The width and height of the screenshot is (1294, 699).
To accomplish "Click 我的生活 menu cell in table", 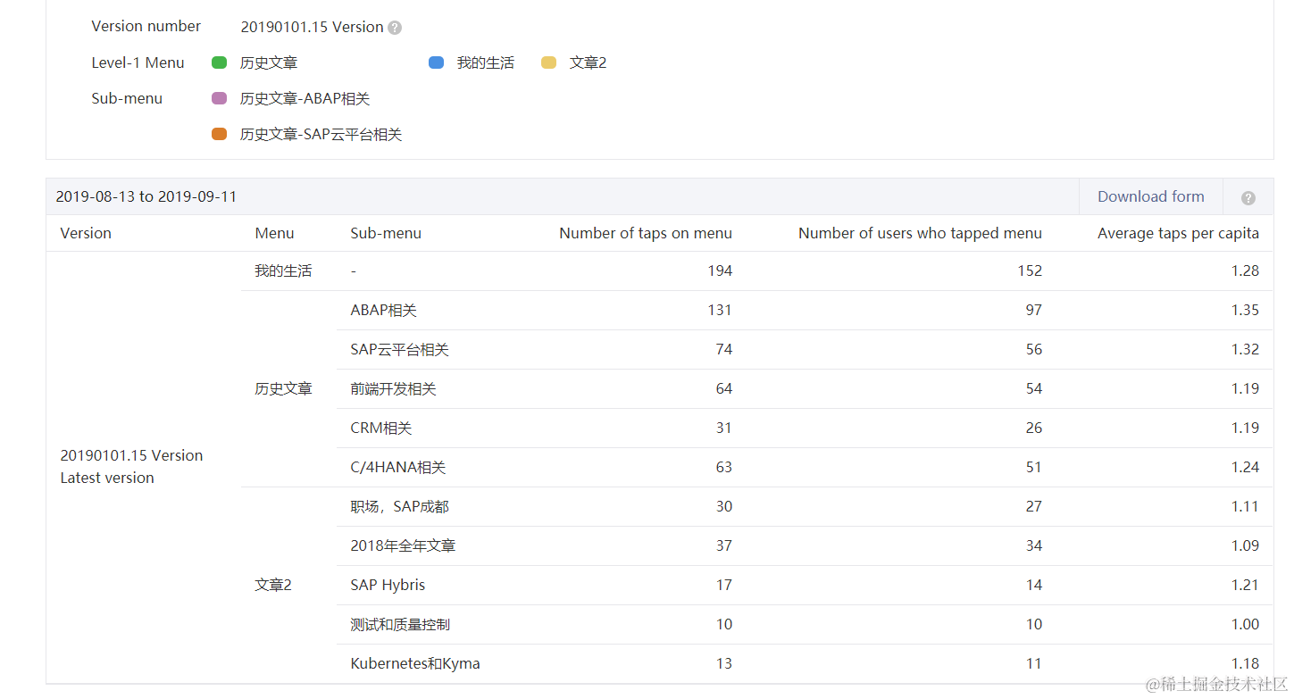I will 283,270.
